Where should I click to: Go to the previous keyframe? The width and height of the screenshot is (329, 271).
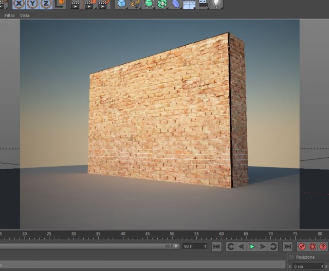pyautogui.click(x=231, y=247)
